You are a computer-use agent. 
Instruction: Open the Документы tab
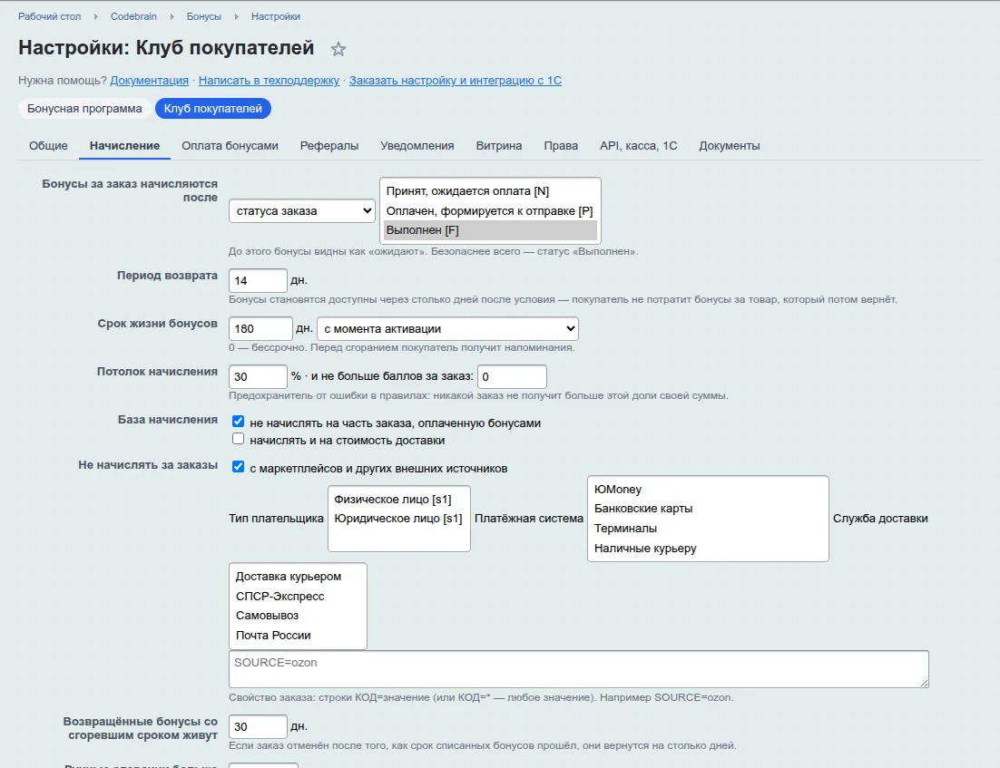coord(729,146)
